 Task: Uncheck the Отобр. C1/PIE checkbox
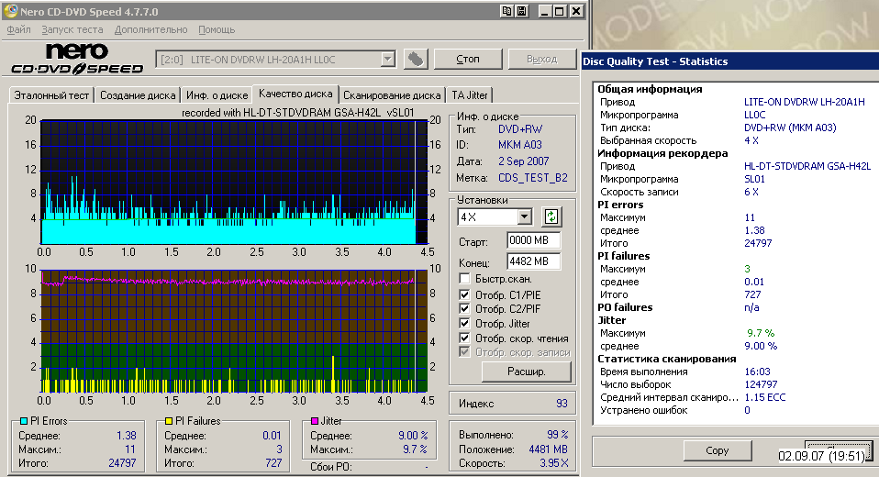[x=465, y=294]
